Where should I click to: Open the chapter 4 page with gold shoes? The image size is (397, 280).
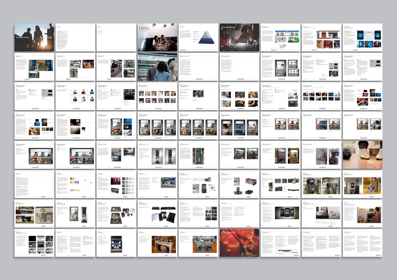(362, 155)
